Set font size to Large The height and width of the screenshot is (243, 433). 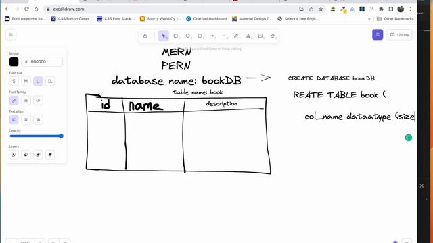click(38, 81)
